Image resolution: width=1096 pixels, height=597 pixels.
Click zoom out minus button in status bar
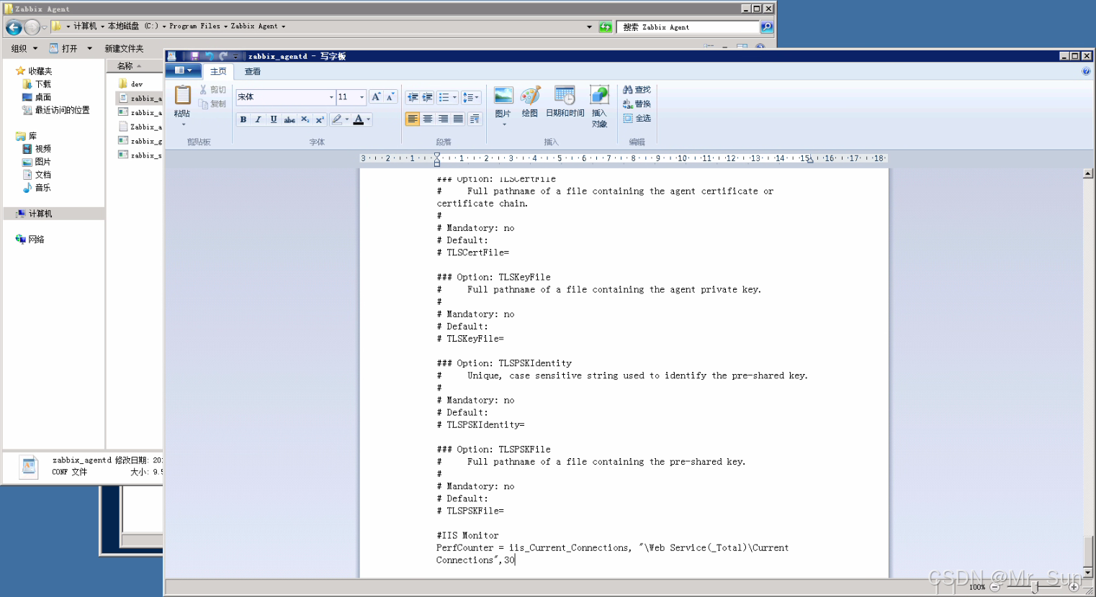click(x=994, y=587)
